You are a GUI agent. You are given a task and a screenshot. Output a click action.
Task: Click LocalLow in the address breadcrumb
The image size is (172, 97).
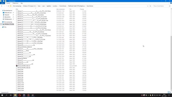55,6
